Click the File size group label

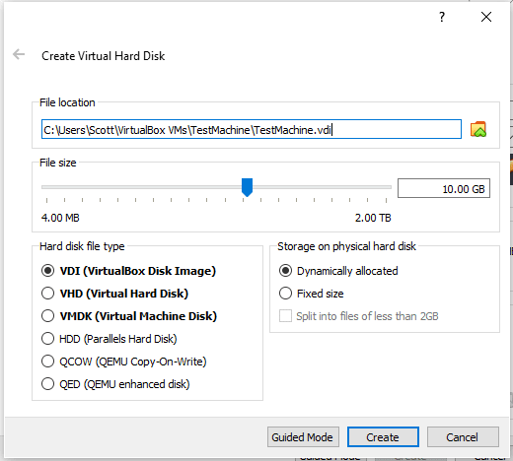58,163
